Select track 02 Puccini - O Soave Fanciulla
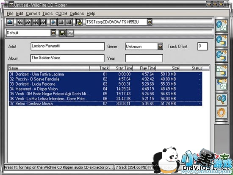The height and width of the screenshot is (175, 233). pyautogui.click(x=105, y=79)
